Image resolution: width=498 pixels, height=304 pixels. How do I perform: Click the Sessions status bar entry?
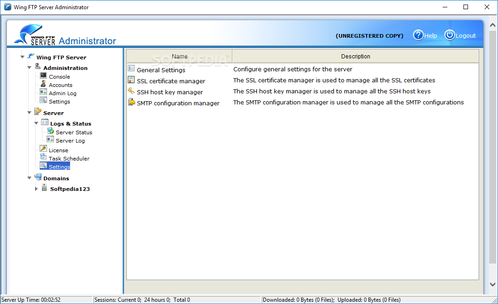point(142,299)
